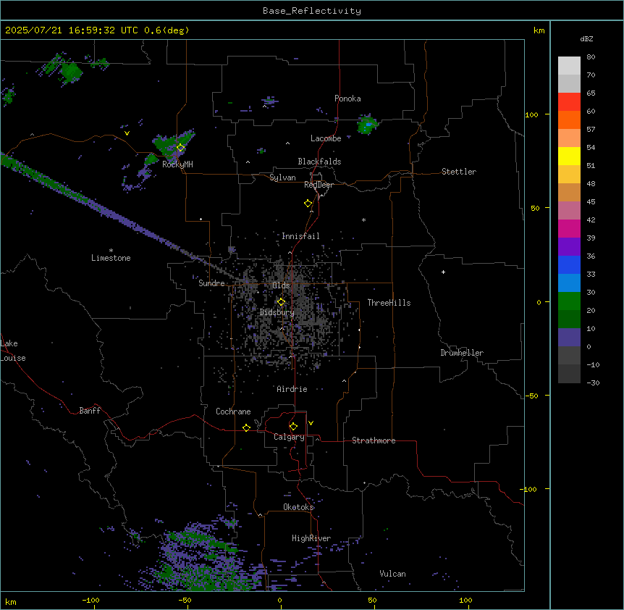Click the HighRiver label
Image resolution: width=624 pixels, height=610 pixels.
[311, 538]
